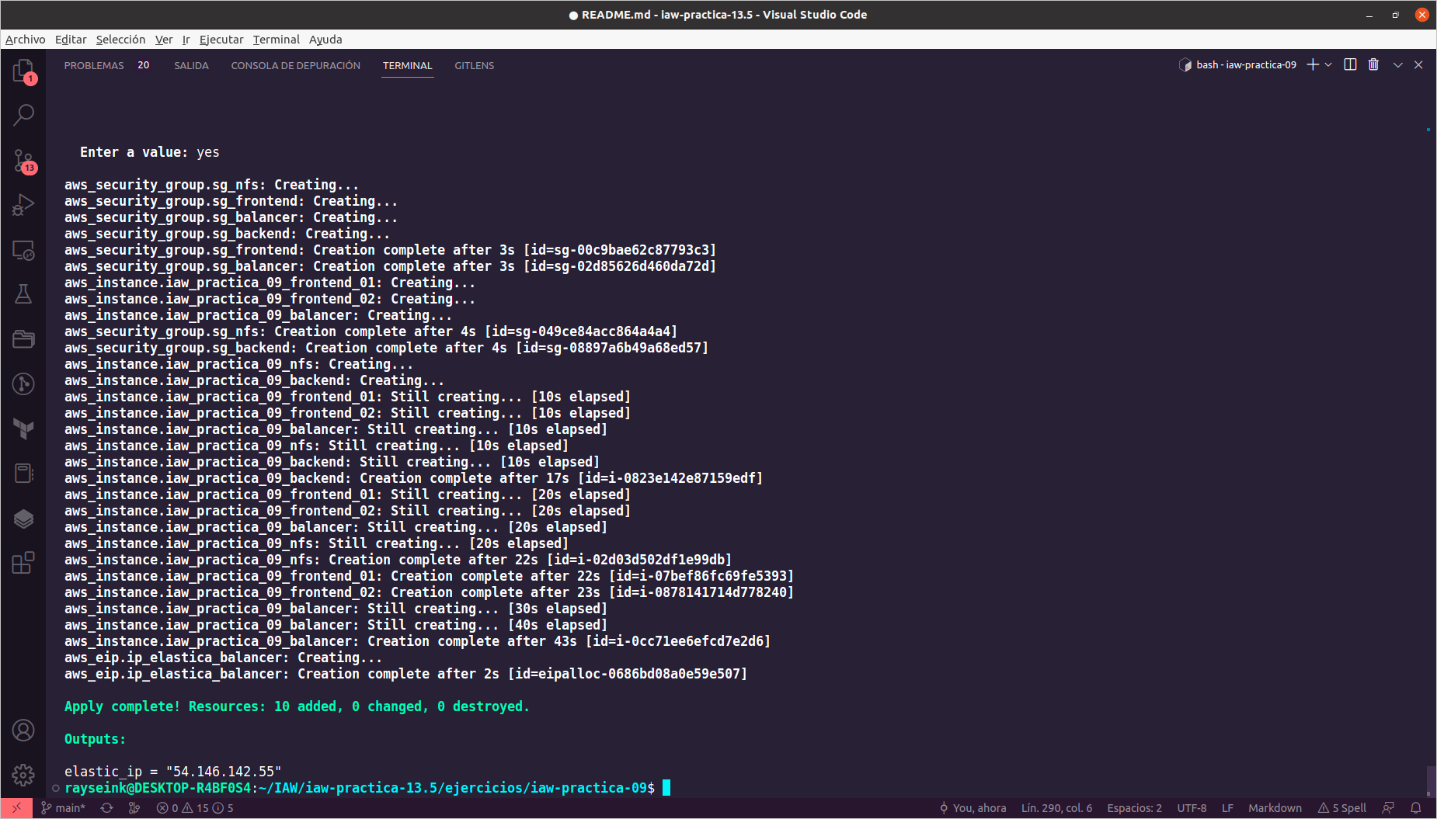Open the Terminal menu in the menu bar

[277, 39]
